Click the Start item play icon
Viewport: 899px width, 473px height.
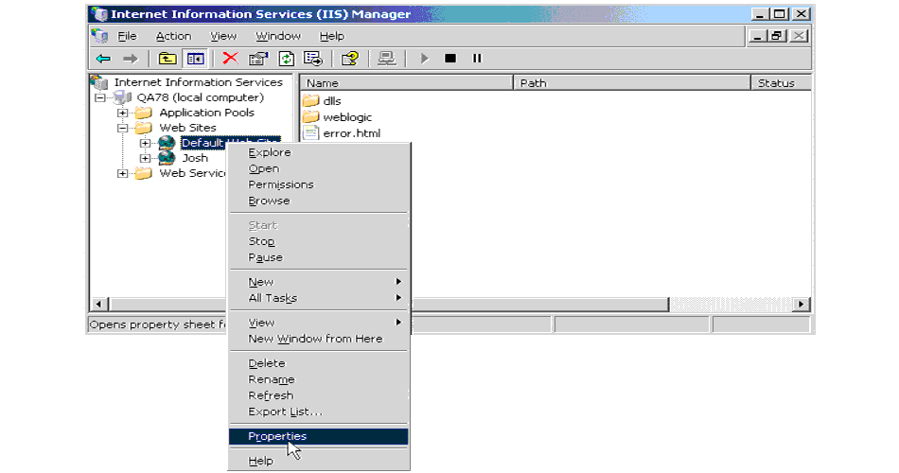pos(424,59)
